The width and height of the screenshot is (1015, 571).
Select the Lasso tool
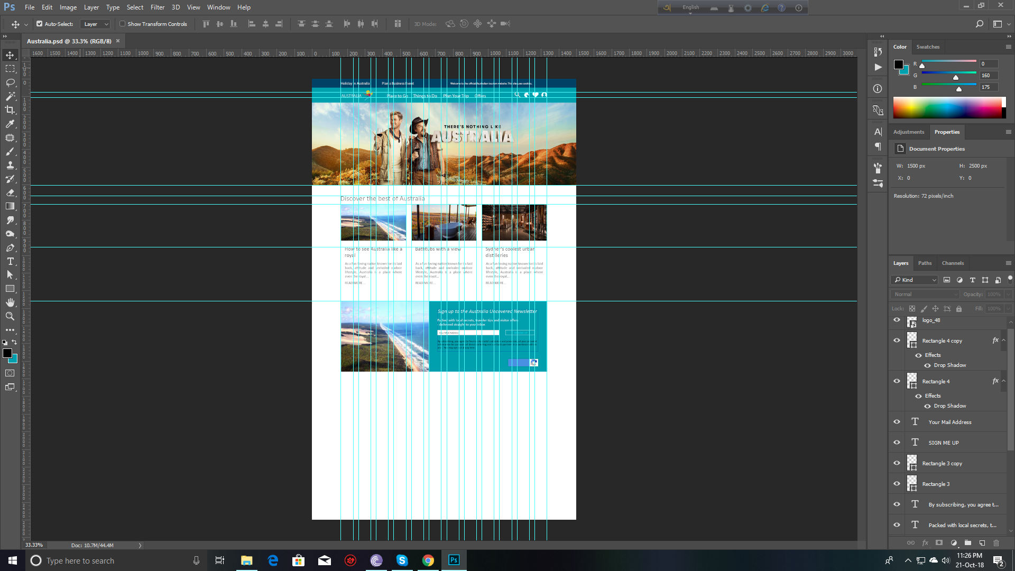(10, 82)
